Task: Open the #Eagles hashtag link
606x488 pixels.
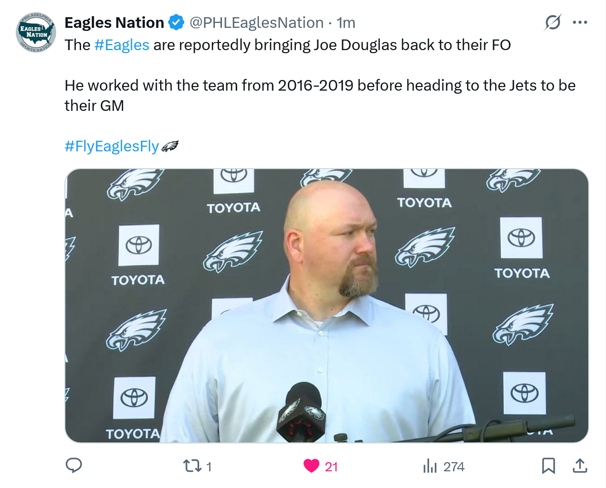Action: pyautogui.click(x=122, y=45)
